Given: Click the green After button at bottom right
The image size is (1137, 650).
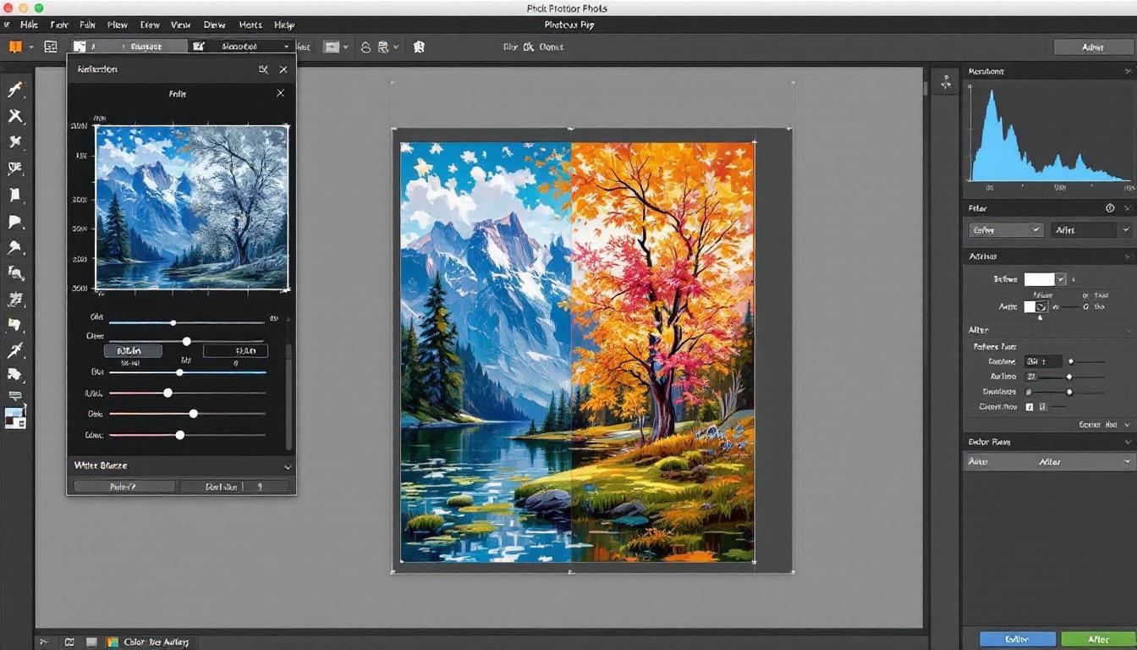Looking at the screenshot, I should 1097,640.
